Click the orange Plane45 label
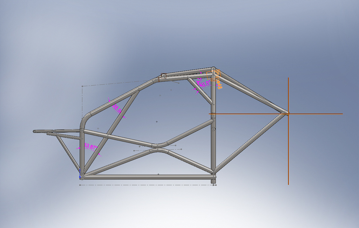Image resolution: width=359 pixels, height=228 pixels. coord(218,80)
